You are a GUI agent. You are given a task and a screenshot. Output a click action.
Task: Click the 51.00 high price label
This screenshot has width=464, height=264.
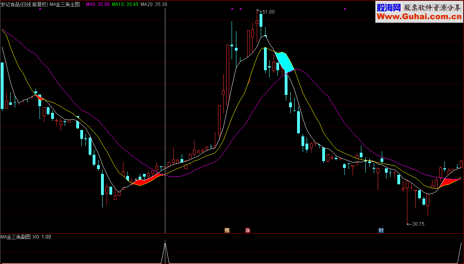(x=268, y=12)
